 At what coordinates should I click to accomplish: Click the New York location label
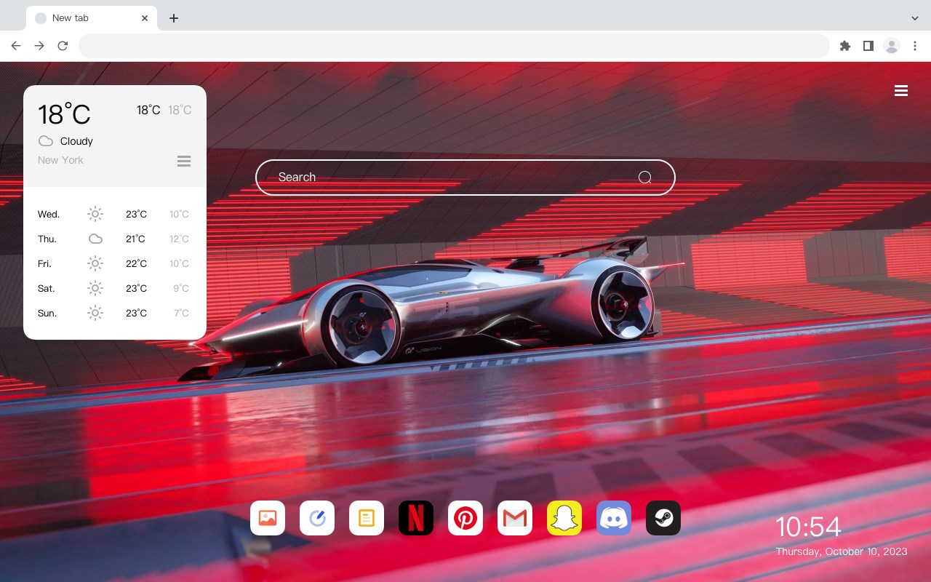pyautogui.click(x=60, y=160)
